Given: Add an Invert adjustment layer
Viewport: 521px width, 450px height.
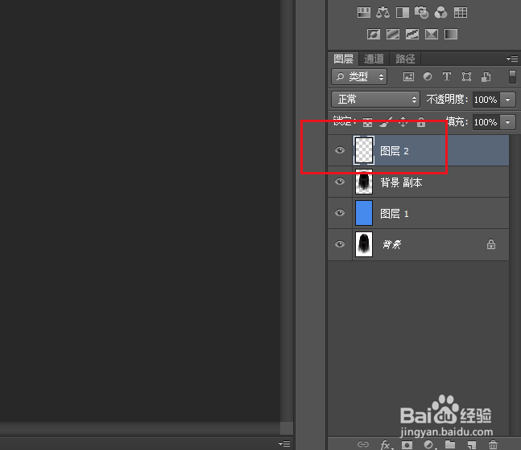Looking at the screenshot, I should coord(374,35).
